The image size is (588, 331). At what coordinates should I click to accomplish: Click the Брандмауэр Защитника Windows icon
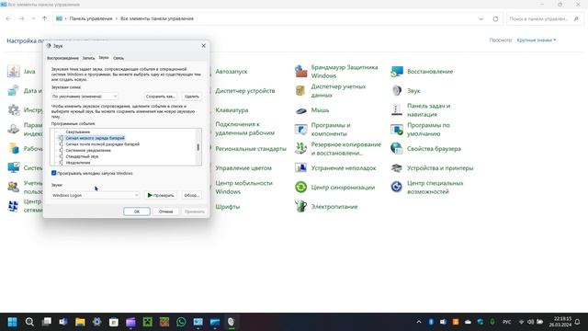(x=300, y=72)
